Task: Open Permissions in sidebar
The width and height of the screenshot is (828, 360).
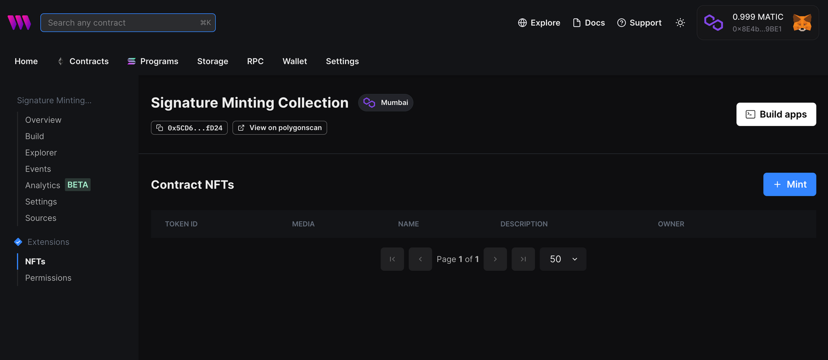Action: click(48, 278)
